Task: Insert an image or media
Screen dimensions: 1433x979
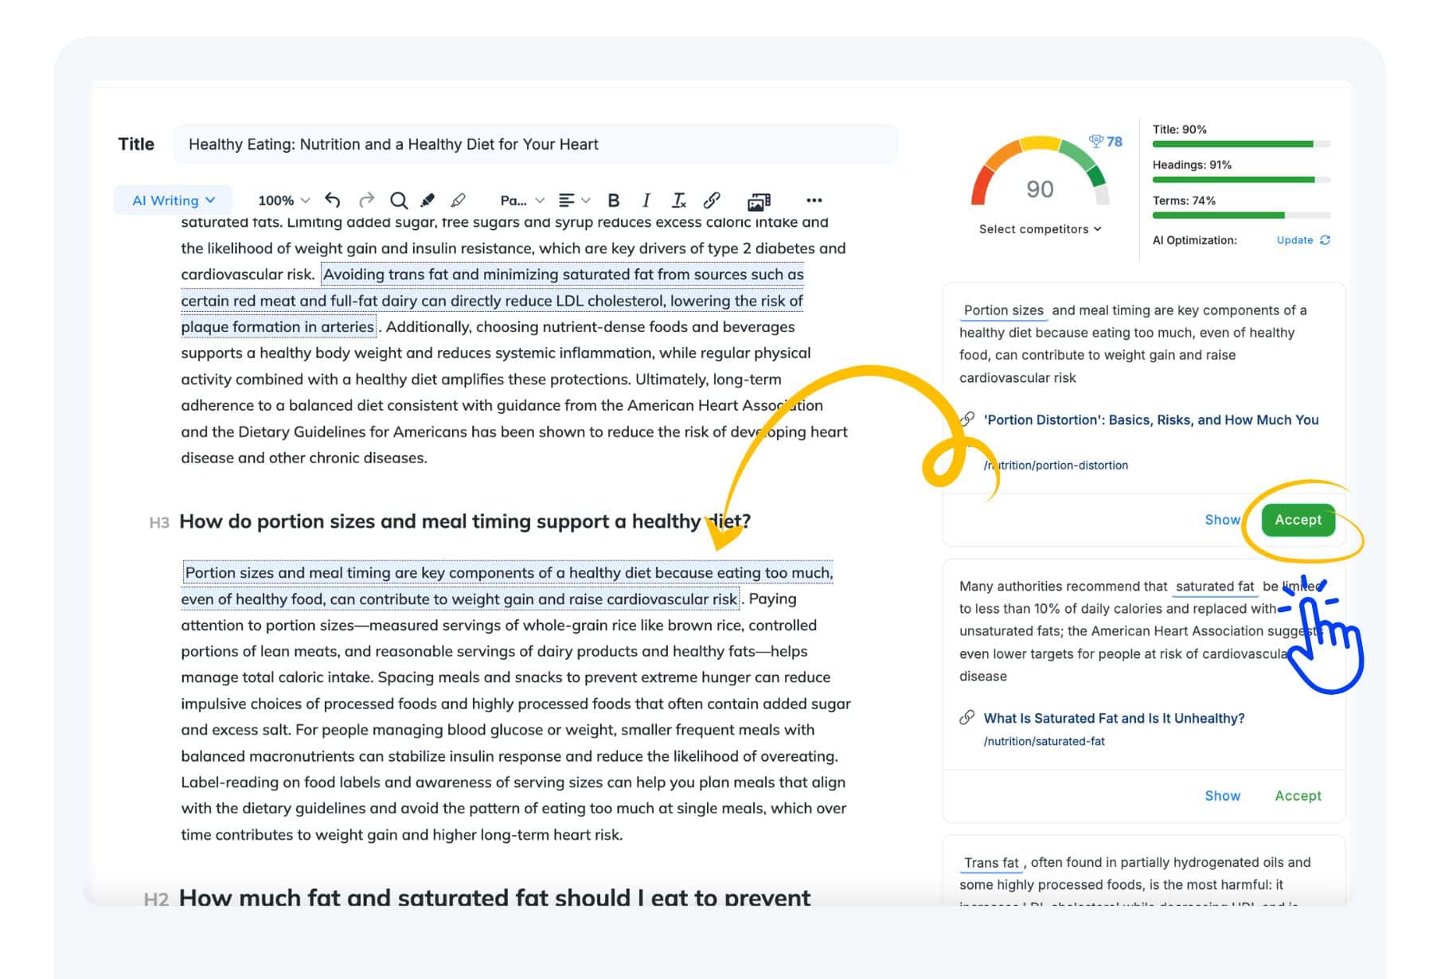Action: (759, 201)
